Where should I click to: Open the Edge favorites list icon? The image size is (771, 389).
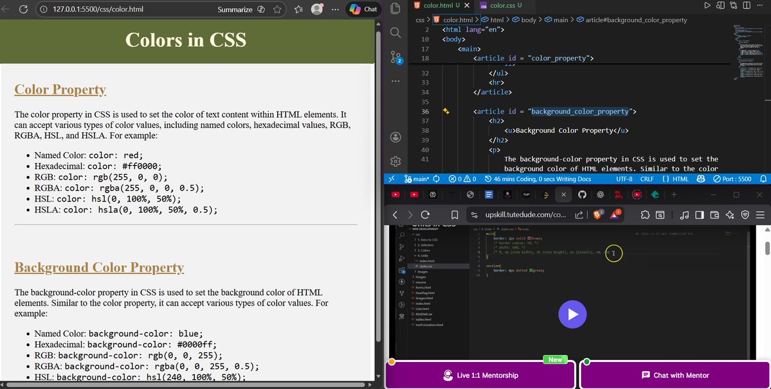click(x=298, y=10)
